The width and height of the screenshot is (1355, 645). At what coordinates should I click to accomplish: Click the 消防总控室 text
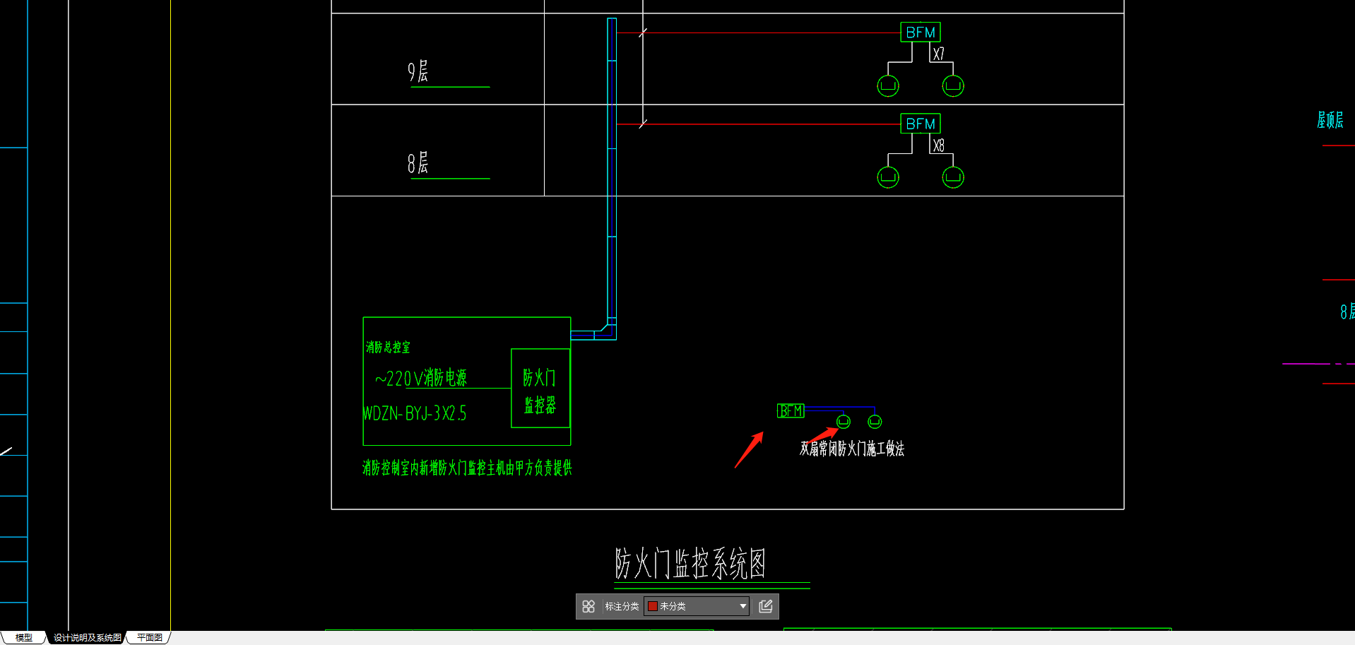point(388,347)
